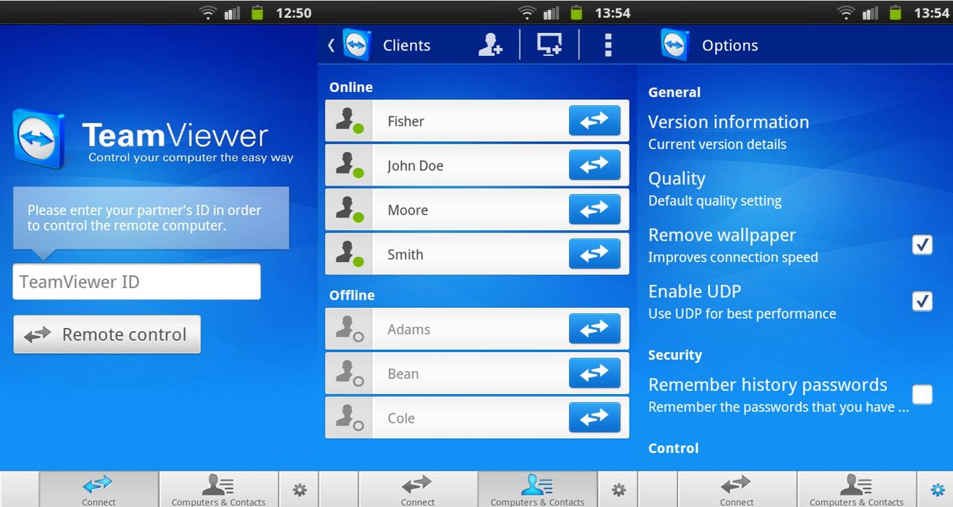Tap active Computers & Contacts tab on Clients screen

click(537, 490)
